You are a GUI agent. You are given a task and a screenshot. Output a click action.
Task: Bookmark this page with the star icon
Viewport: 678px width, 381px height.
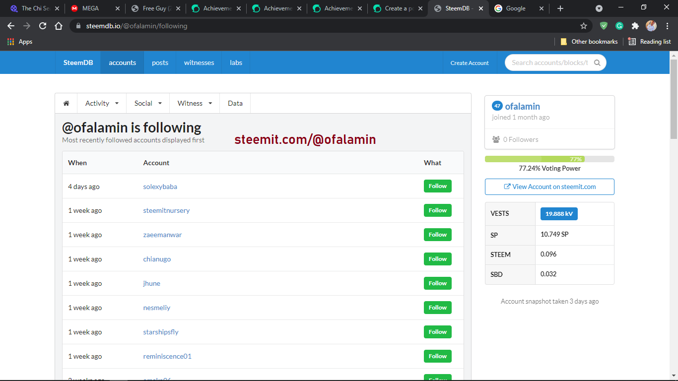[x=584, y=26]
